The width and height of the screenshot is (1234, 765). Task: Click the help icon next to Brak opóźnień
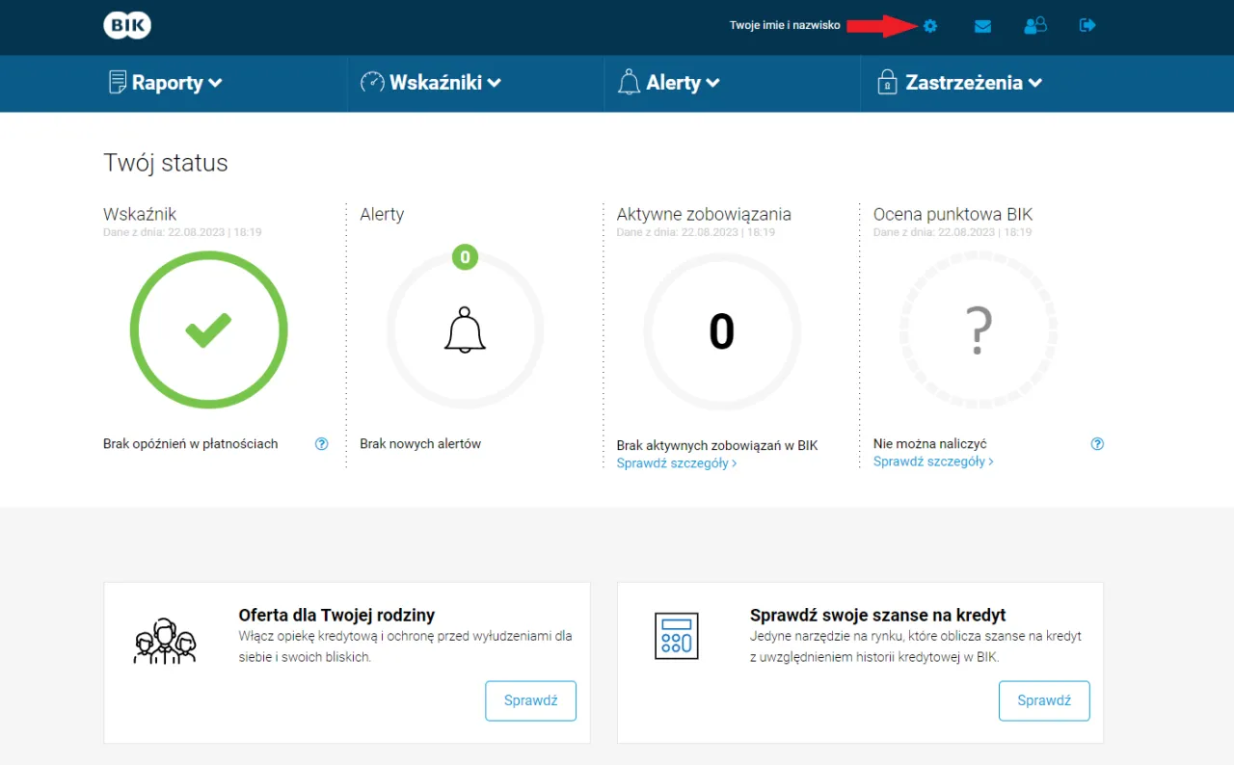pyautogui.click(x=321, y=443)
